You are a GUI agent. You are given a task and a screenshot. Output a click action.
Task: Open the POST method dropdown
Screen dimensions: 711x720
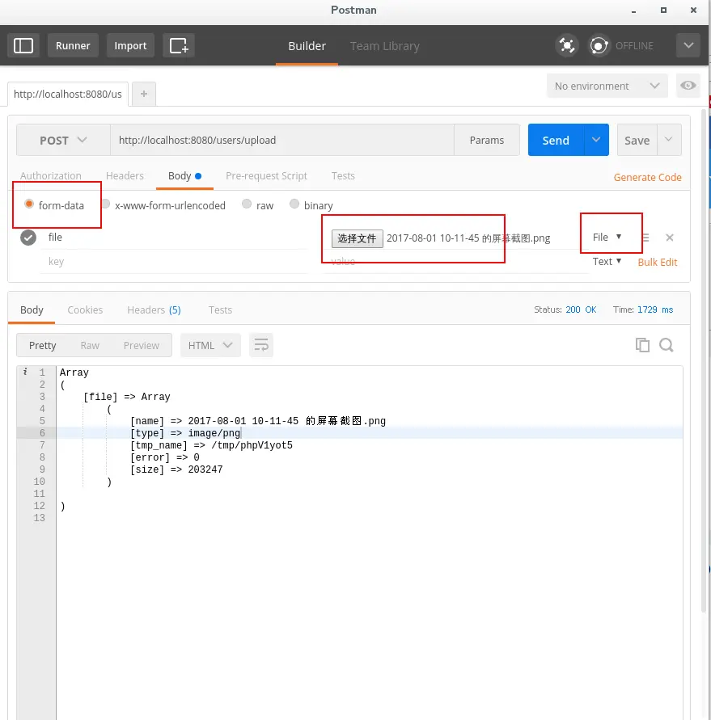pyautogui.click(x=63, y=140)
